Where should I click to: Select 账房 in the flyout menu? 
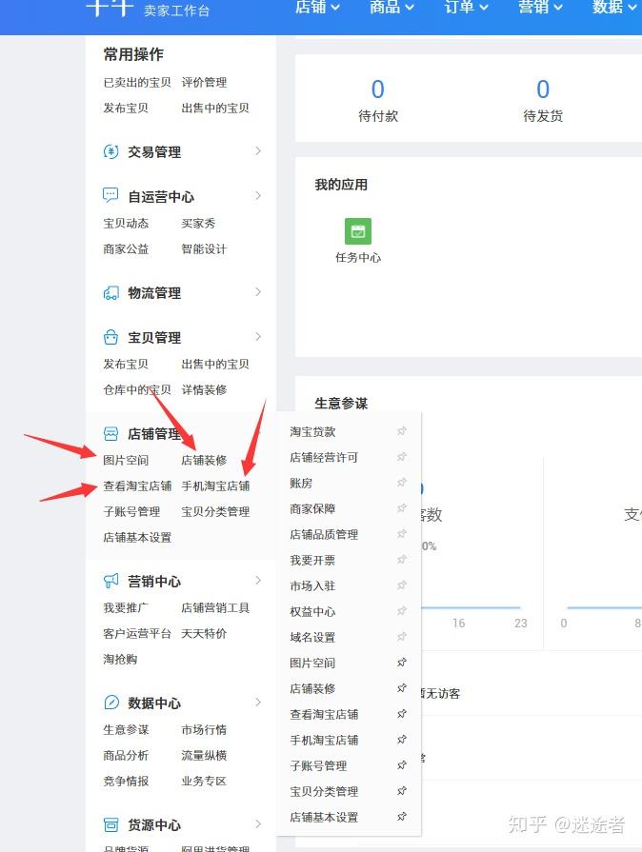[x=301, y=483]
